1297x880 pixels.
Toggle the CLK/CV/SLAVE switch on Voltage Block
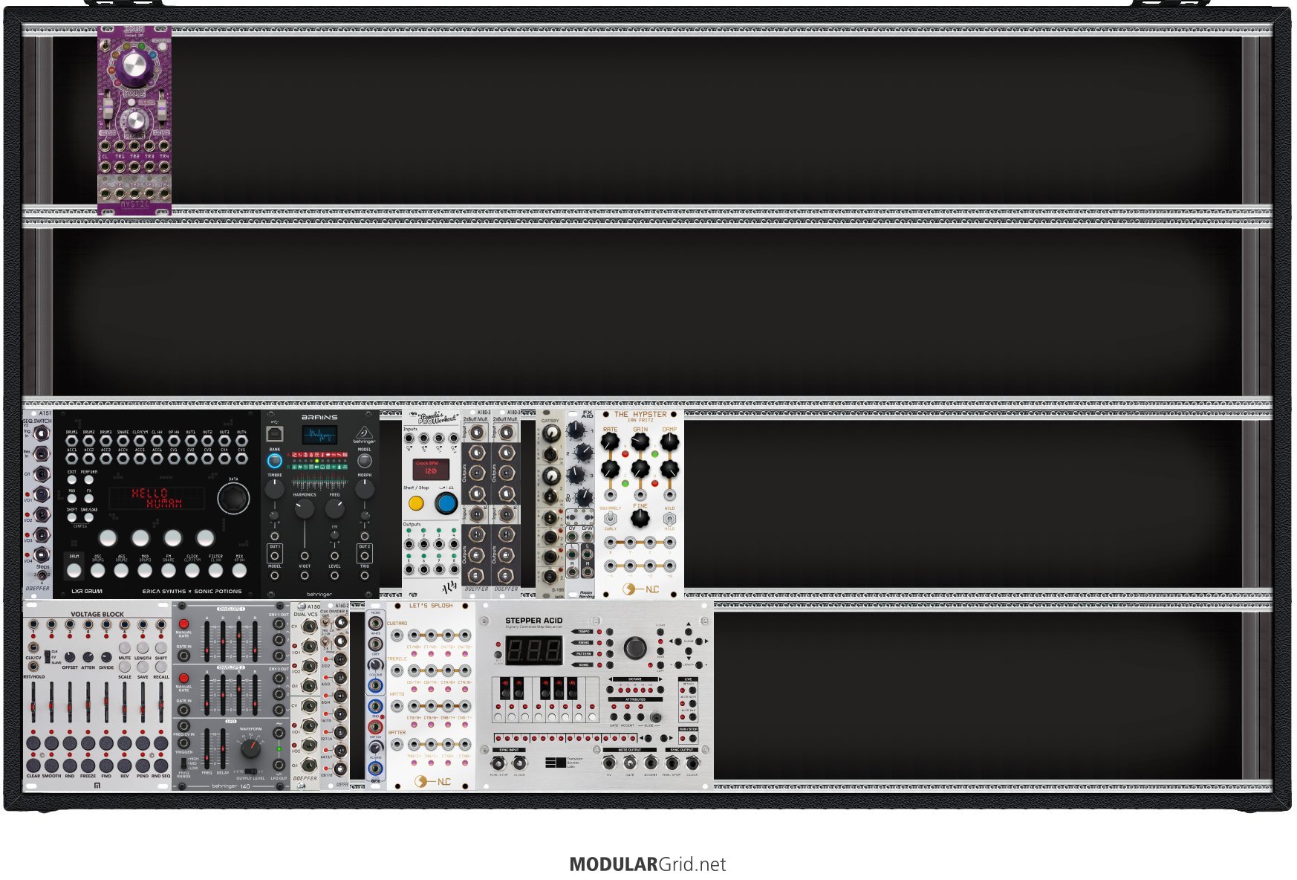click(x=47, y=656)
